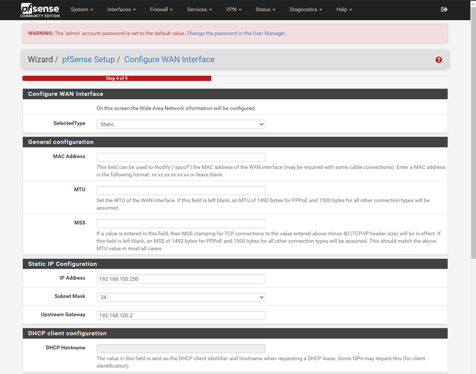Open the Services menu
This screenshot has height=374, width=476.
click(x=199, y=10)
